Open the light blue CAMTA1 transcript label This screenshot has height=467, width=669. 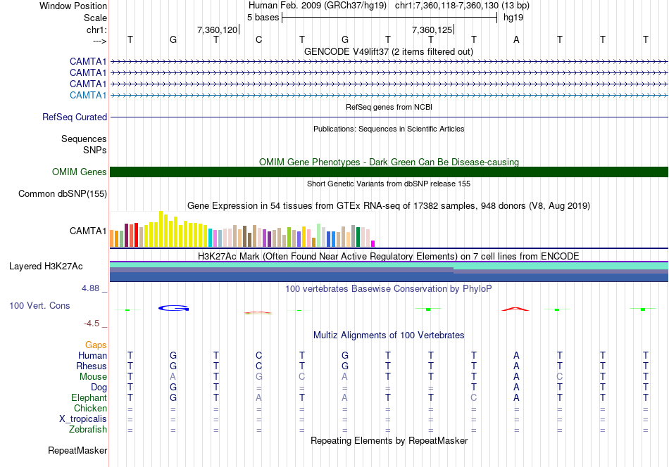[x=88, y=95]
